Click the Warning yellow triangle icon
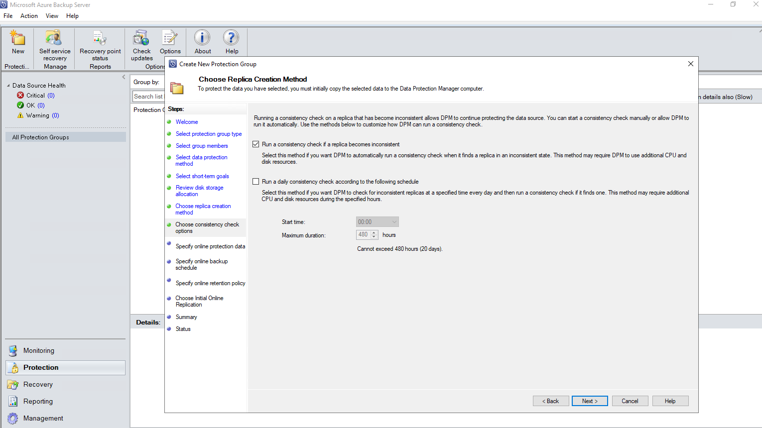Viewport: 762px width, 428px height. tap(20, 115)
